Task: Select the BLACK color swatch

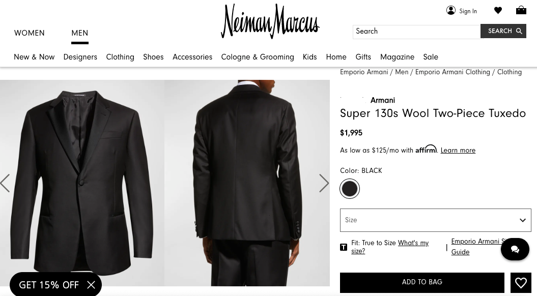Action: tap(350, 189)
